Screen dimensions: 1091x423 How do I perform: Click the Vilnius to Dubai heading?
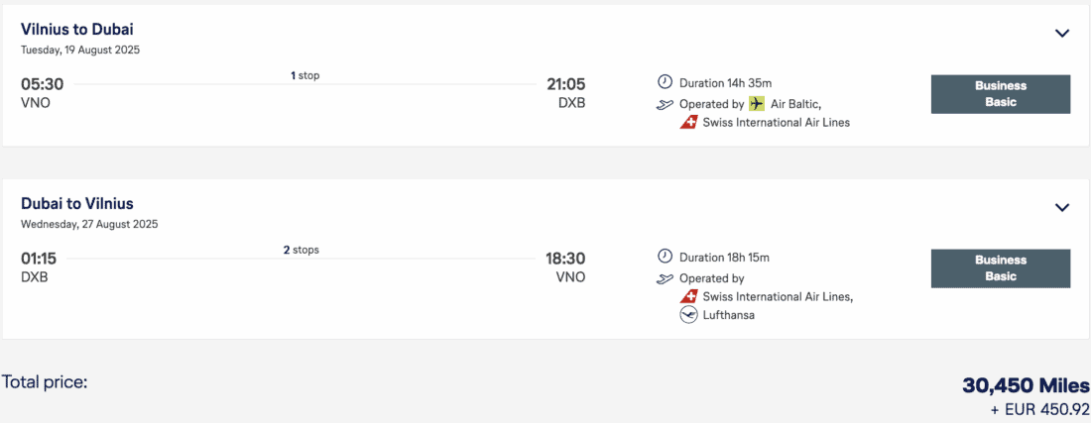pyautogui.click(x=77, y=30)
